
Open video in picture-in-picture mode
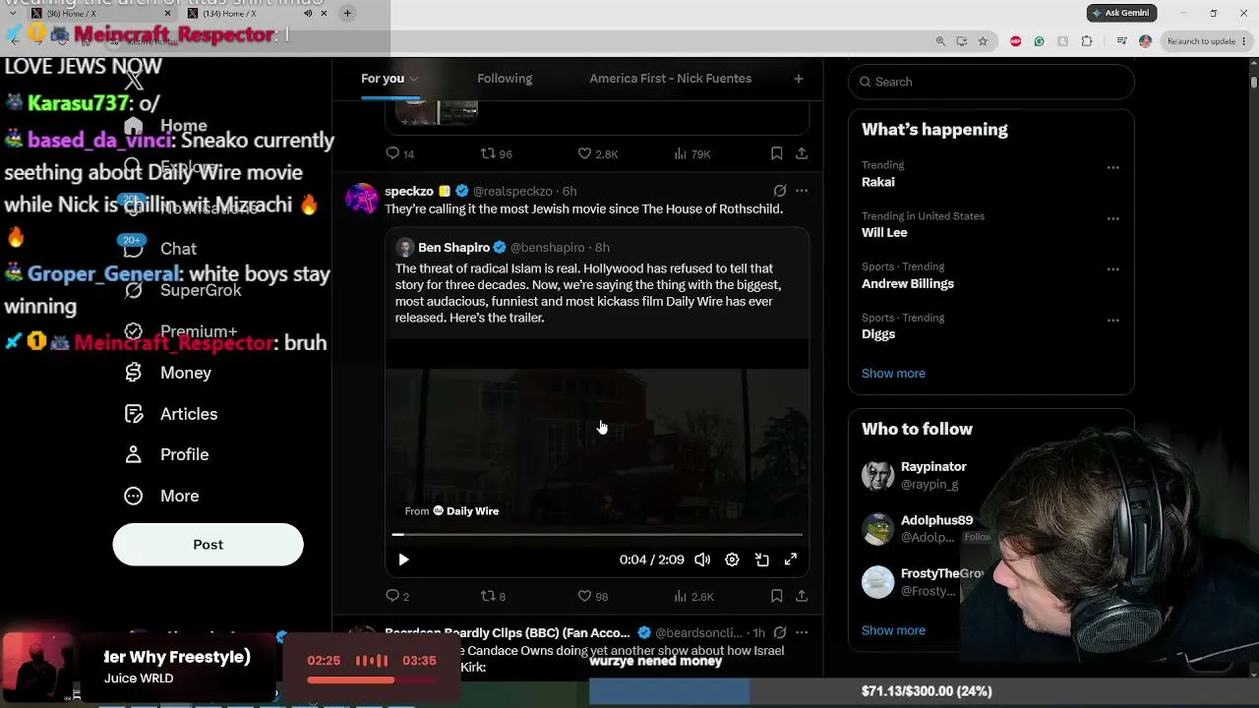(x=761, y=560)
